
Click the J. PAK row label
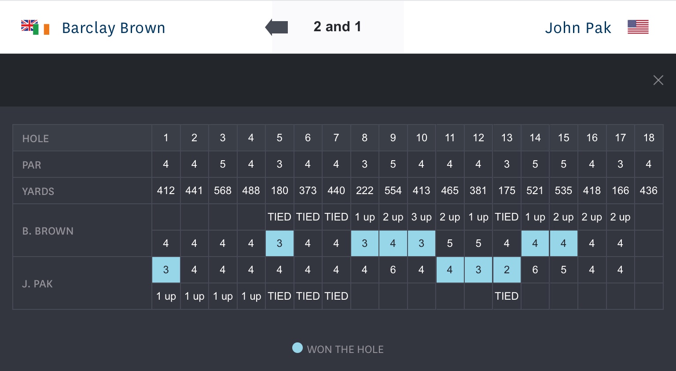tap(37, 284)
